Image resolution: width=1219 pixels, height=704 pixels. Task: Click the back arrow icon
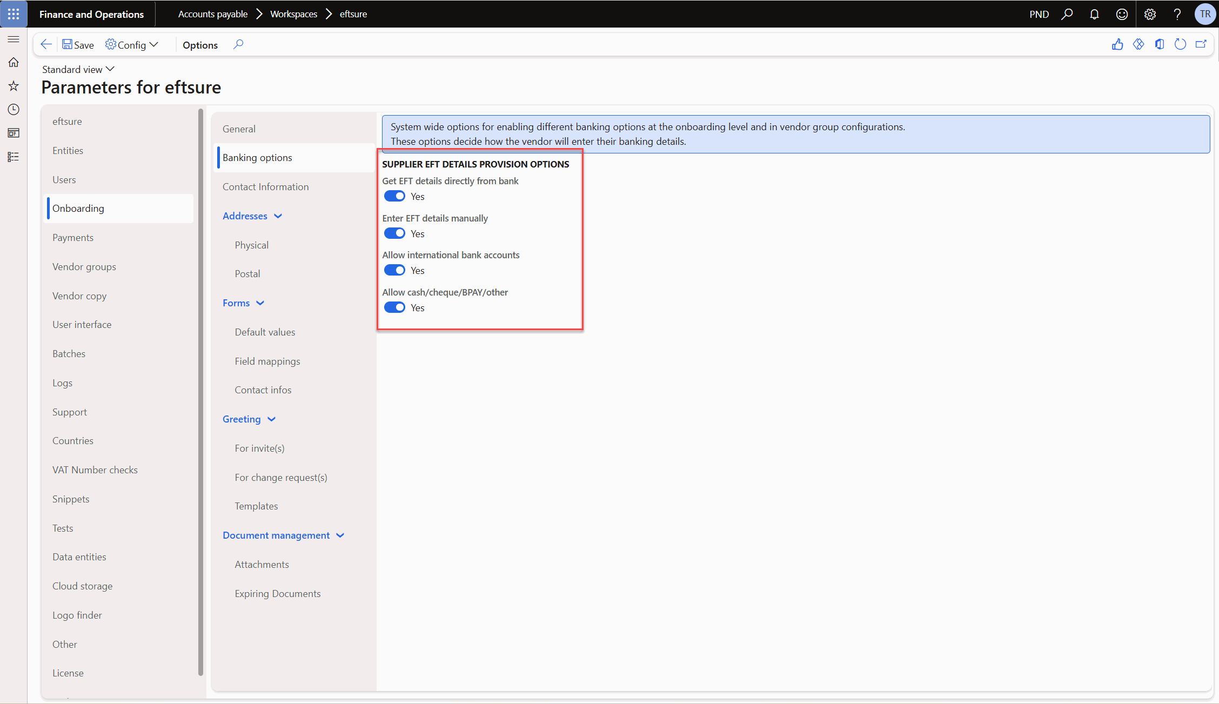tap(46, 44)
